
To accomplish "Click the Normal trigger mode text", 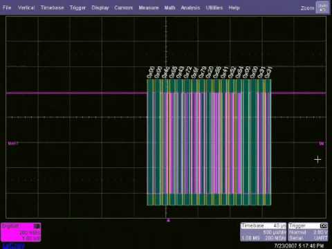I will 297,232.
